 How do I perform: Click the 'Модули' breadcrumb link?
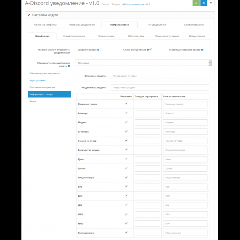tap(115, 4)
